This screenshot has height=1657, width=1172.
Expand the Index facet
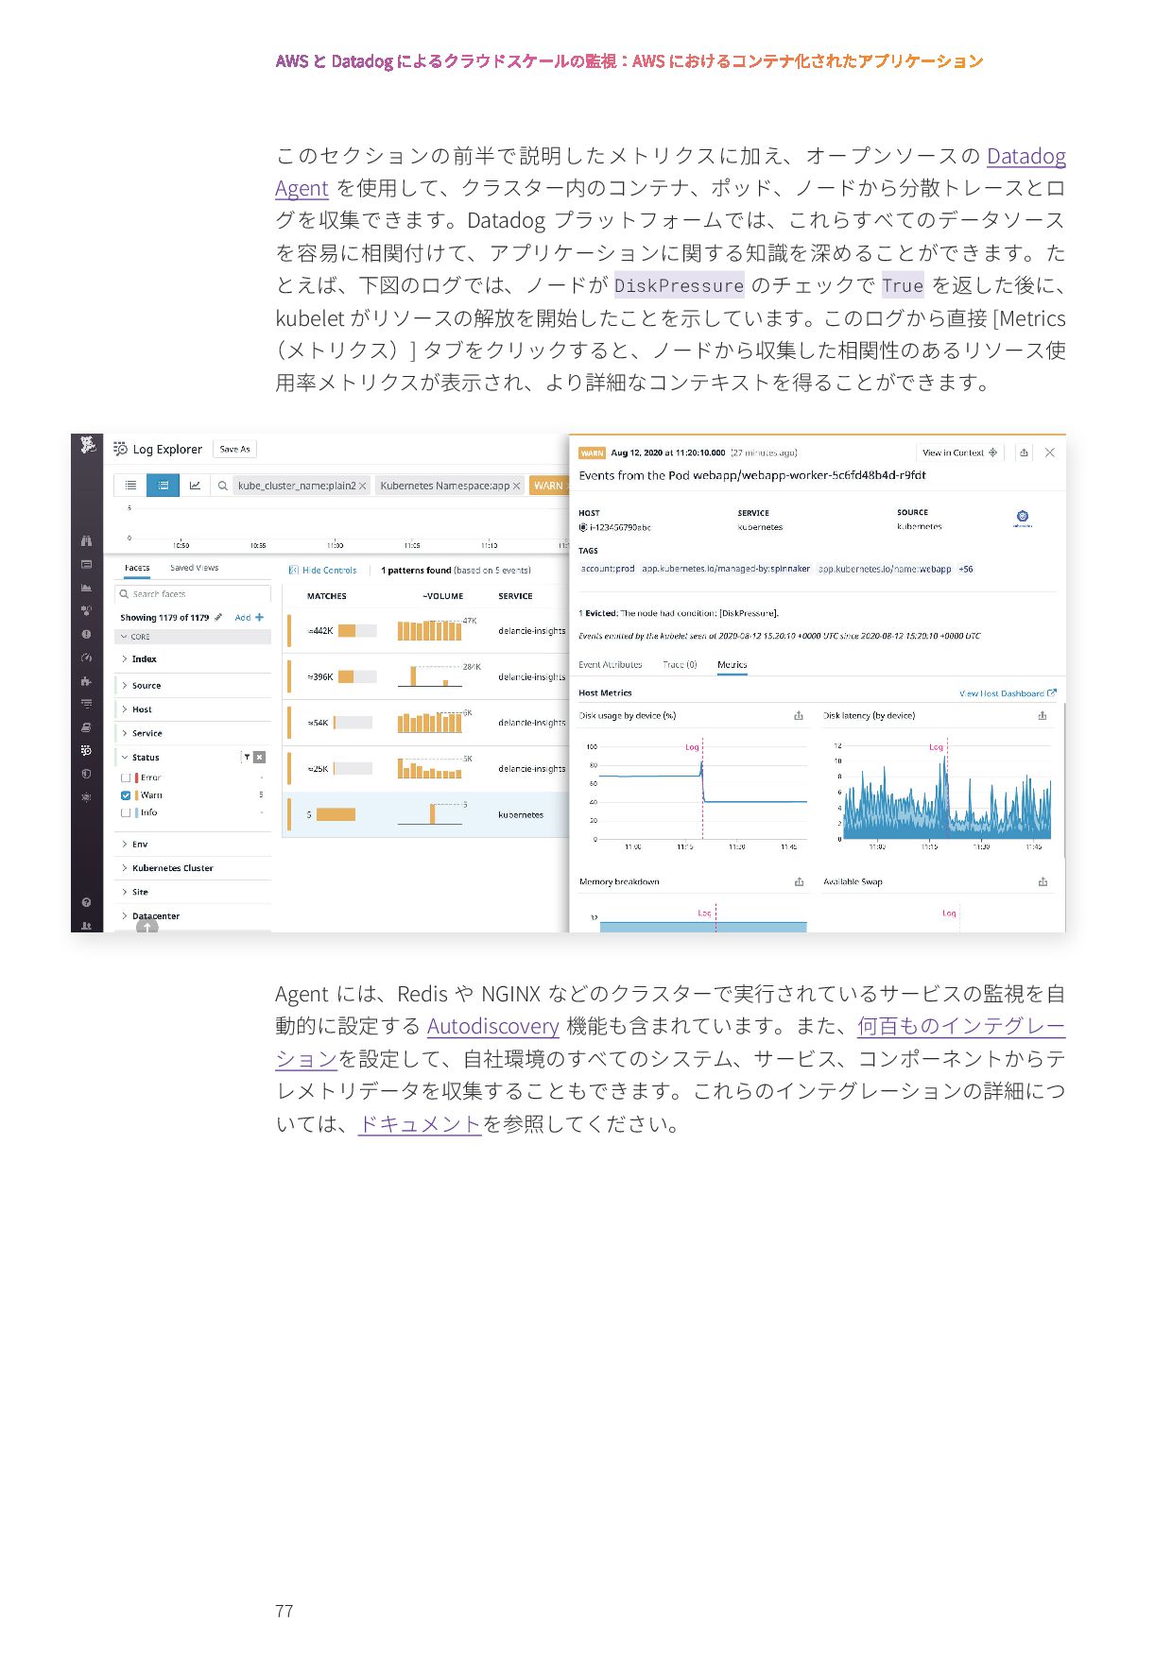pos(193,658)
